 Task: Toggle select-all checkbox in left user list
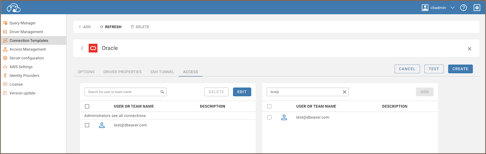[87, 107]
